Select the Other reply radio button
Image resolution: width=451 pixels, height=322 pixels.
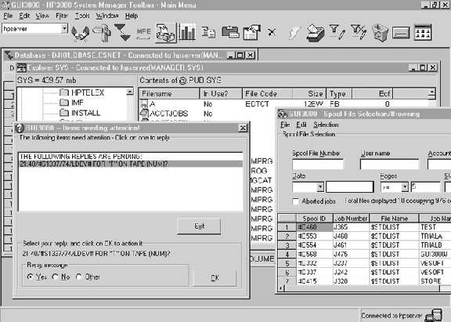point(79,277)
